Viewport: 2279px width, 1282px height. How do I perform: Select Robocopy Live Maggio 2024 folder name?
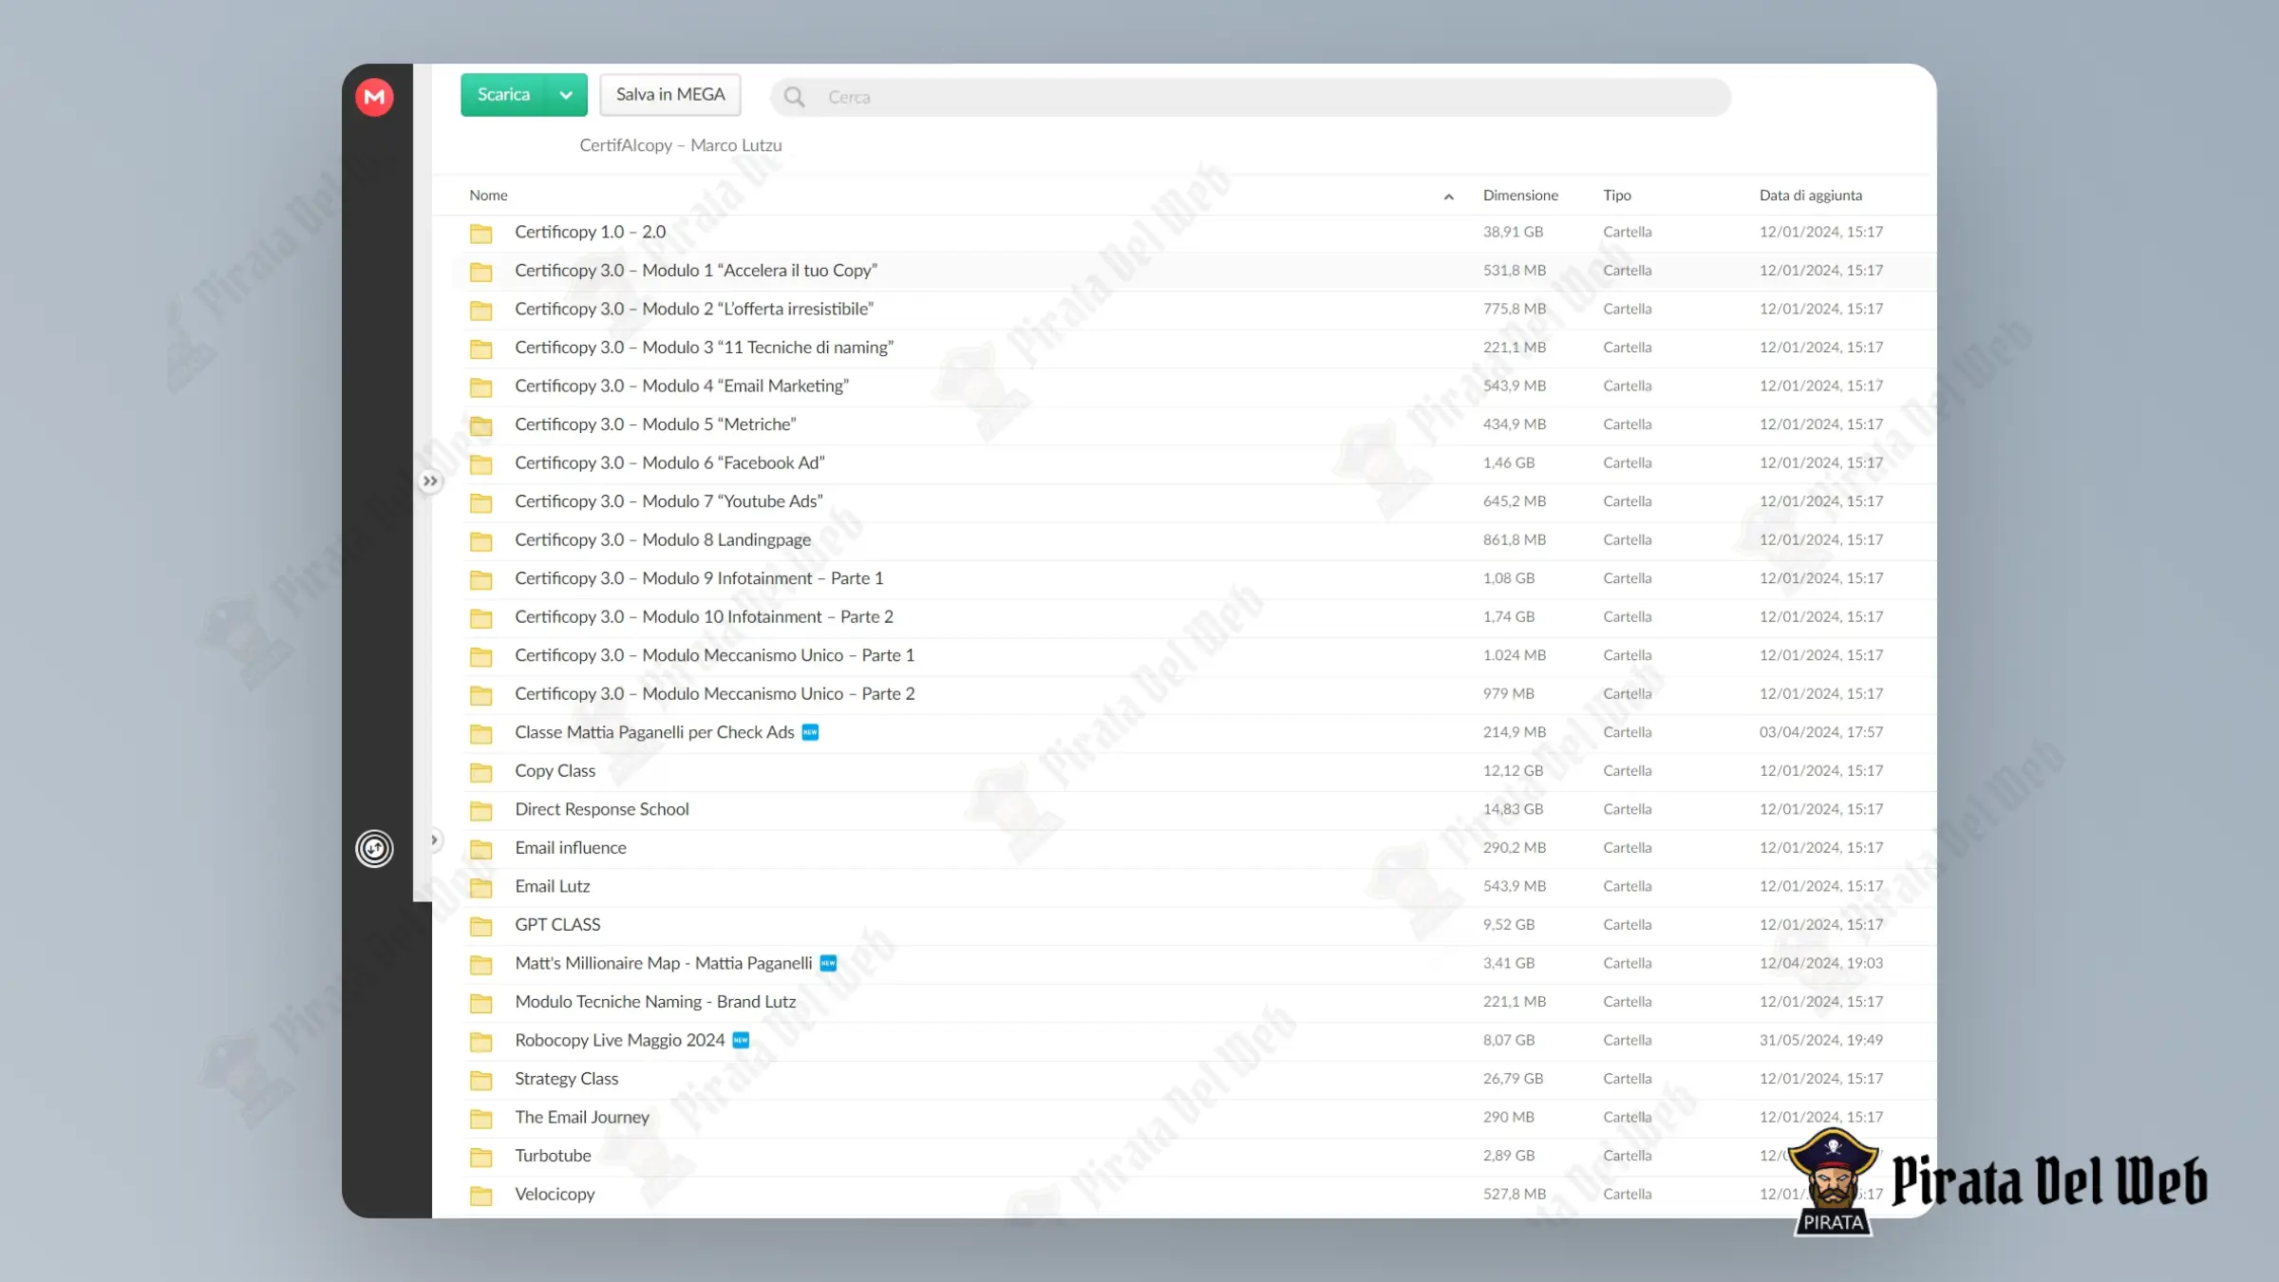tap(619, 1040)
